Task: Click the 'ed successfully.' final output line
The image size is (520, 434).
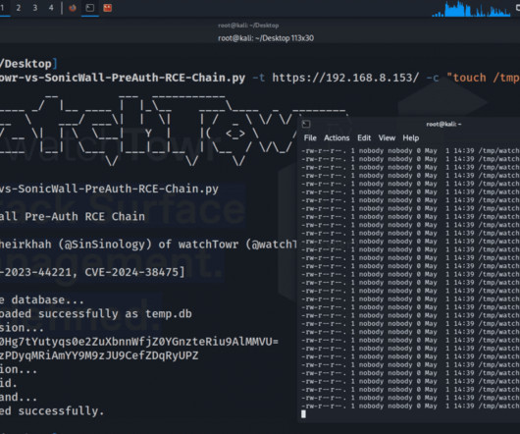Action: point(52,411)
